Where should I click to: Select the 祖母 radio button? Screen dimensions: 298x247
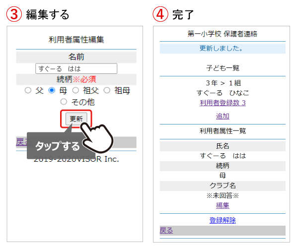[x=107, y=90]
